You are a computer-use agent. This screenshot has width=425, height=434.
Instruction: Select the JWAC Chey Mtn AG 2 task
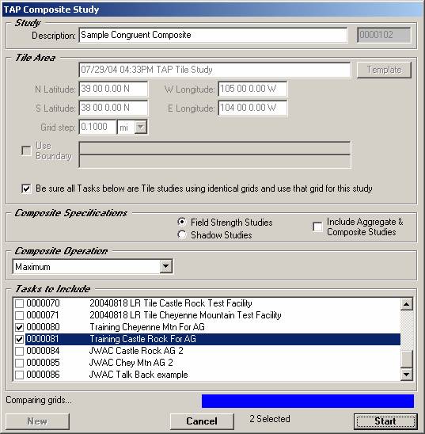207,363
